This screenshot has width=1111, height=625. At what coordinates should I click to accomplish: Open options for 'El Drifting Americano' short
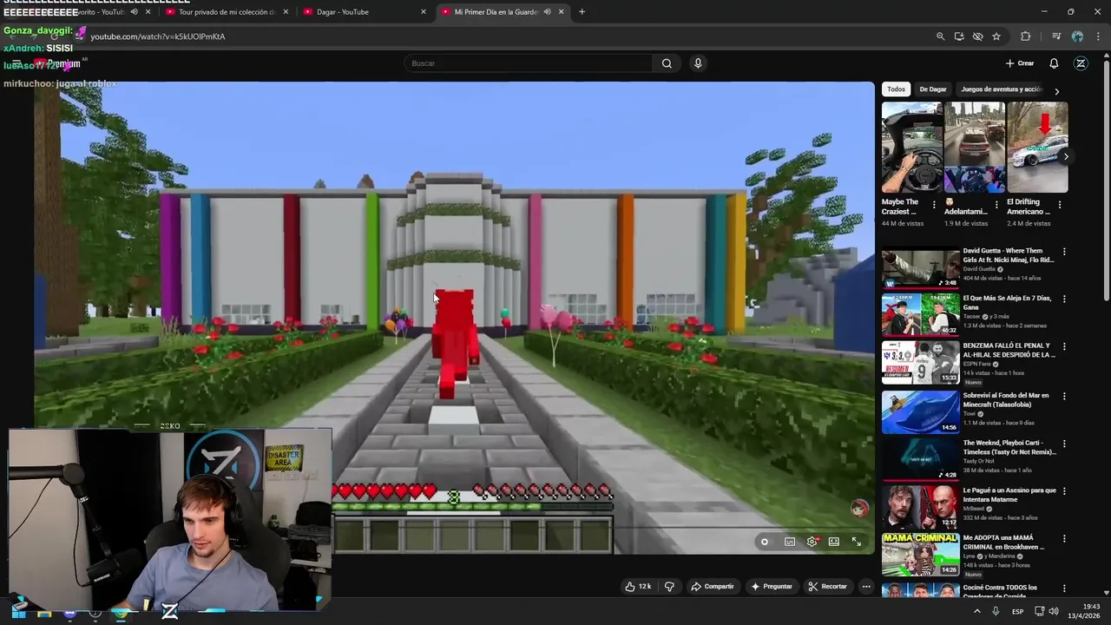pos(1060,205)
